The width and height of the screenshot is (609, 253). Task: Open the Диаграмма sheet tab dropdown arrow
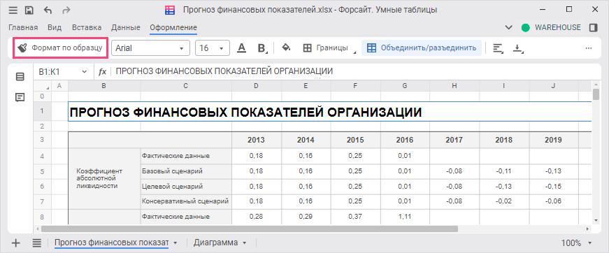click(x=245, y=243)
